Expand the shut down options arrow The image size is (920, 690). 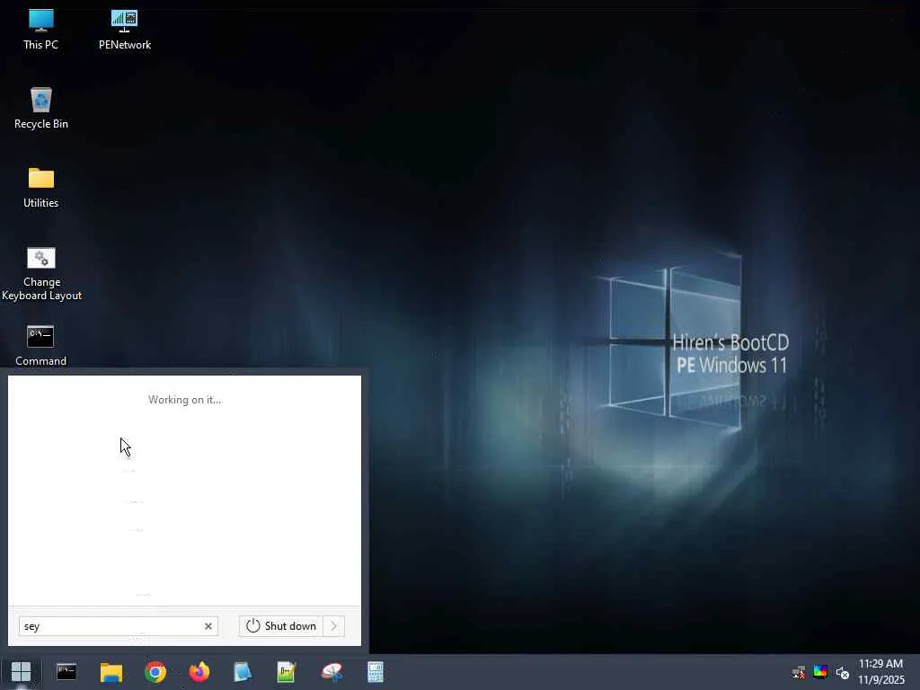tap(334, 626)
